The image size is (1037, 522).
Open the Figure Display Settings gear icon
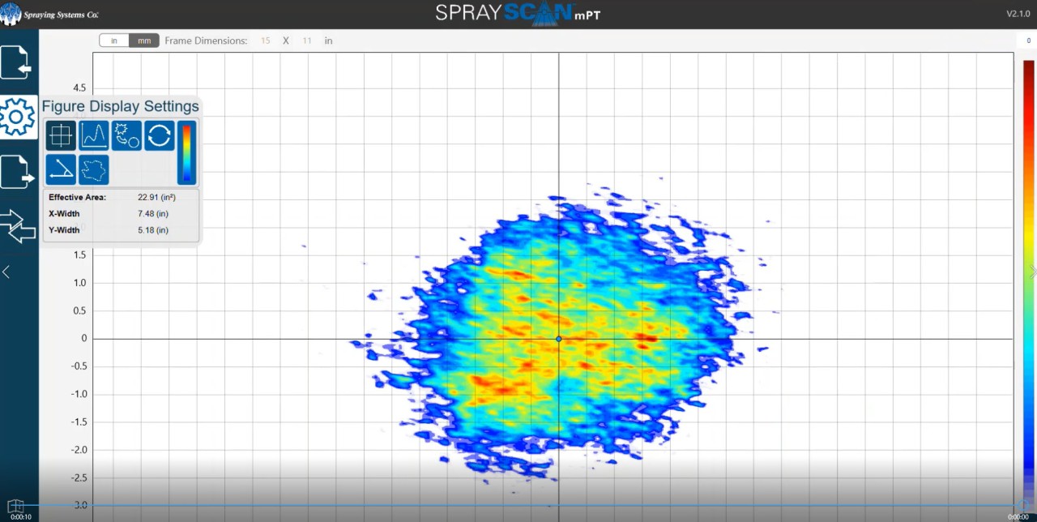(18, 116)
